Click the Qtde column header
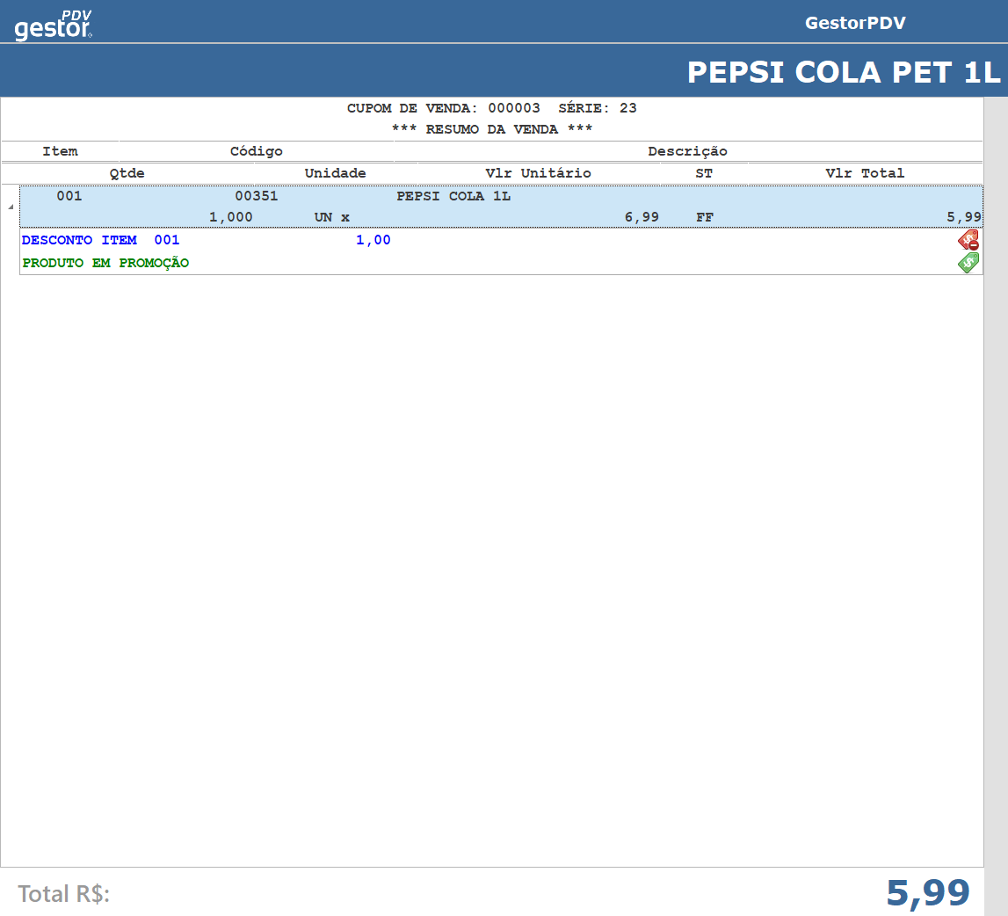This screenshot has height=916, width=1008. tap(127, 173)
